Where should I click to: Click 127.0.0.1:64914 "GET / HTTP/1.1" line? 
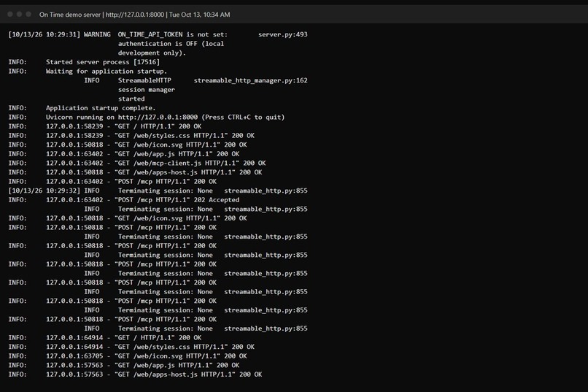point(104,337)
